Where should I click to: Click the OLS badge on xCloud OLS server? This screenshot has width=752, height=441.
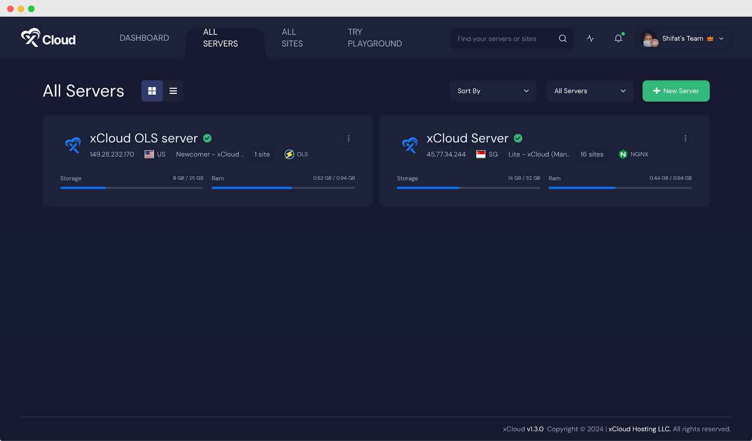pos(296,154)
